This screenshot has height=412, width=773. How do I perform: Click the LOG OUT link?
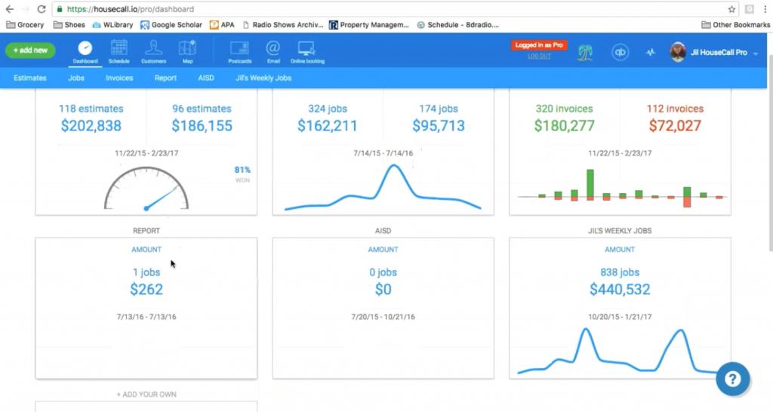539,56
